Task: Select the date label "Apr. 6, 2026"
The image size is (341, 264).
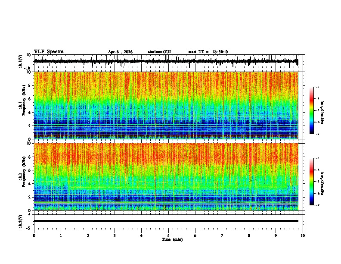Action: point(120,52)
